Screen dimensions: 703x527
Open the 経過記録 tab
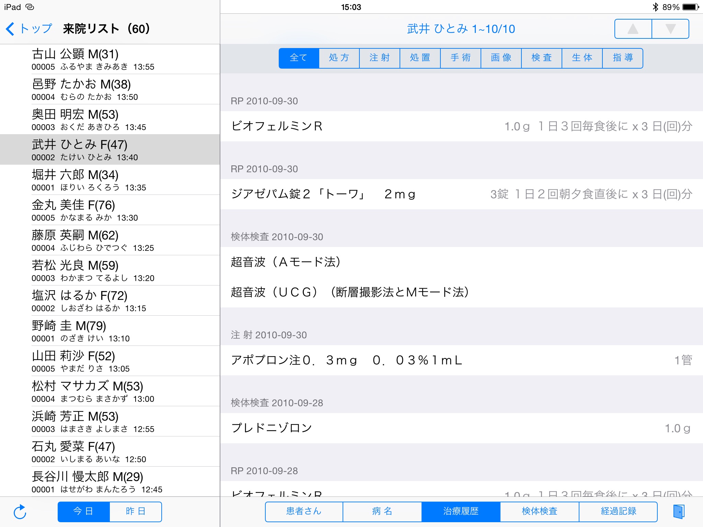(x=618, y=512)
